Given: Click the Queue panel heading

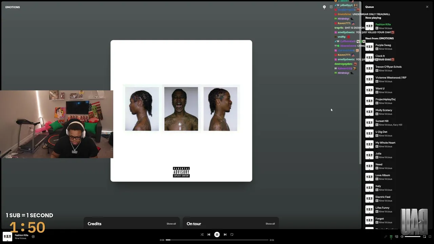Looking at the screenshot, I should click(x=370, y=7).
